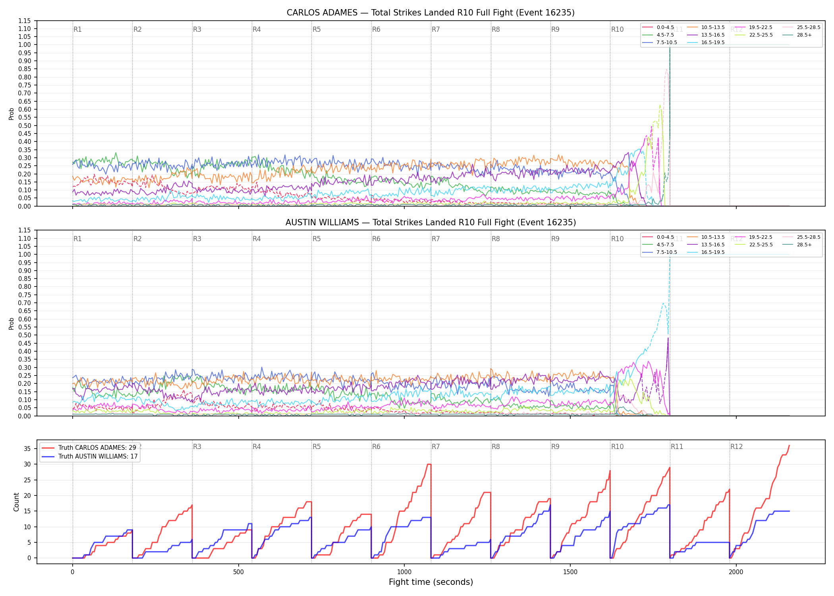Click the R5 round marker in Williams chart

317,239
